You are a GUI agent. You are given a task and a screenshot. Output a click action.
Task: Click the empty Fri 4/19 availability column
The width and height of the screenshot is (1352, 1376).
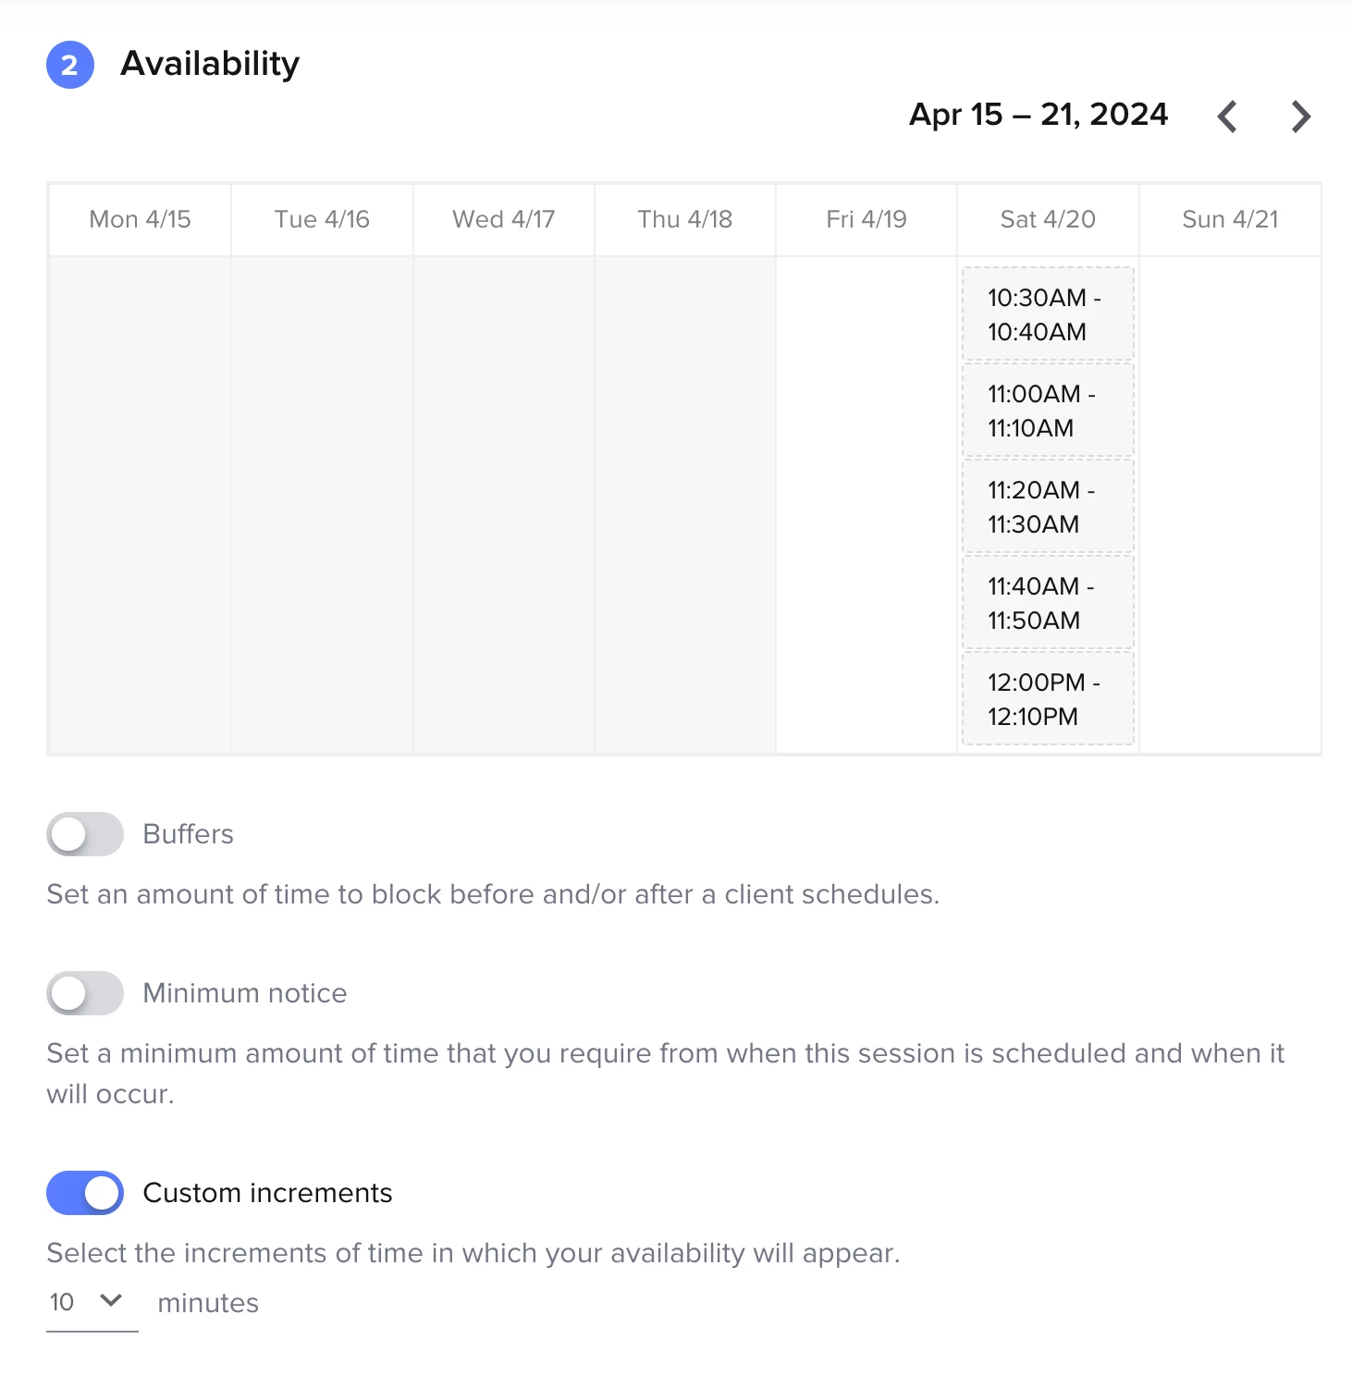[867, 504]
